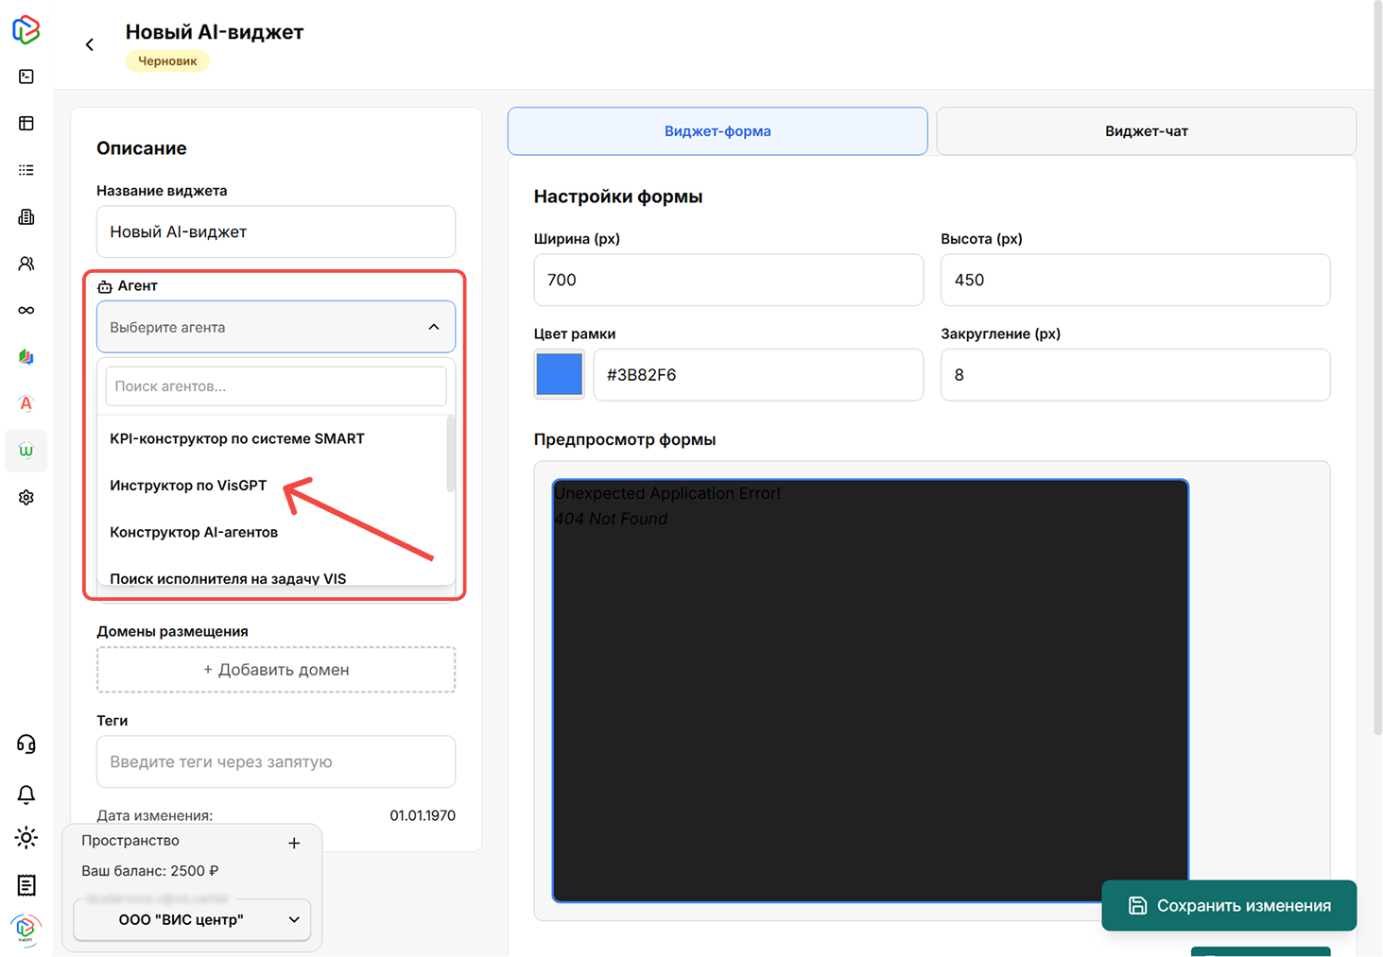Select agent Инструктор по VisGPT
The height and width of the screenshot is (957, 1383).
[188, 486]
